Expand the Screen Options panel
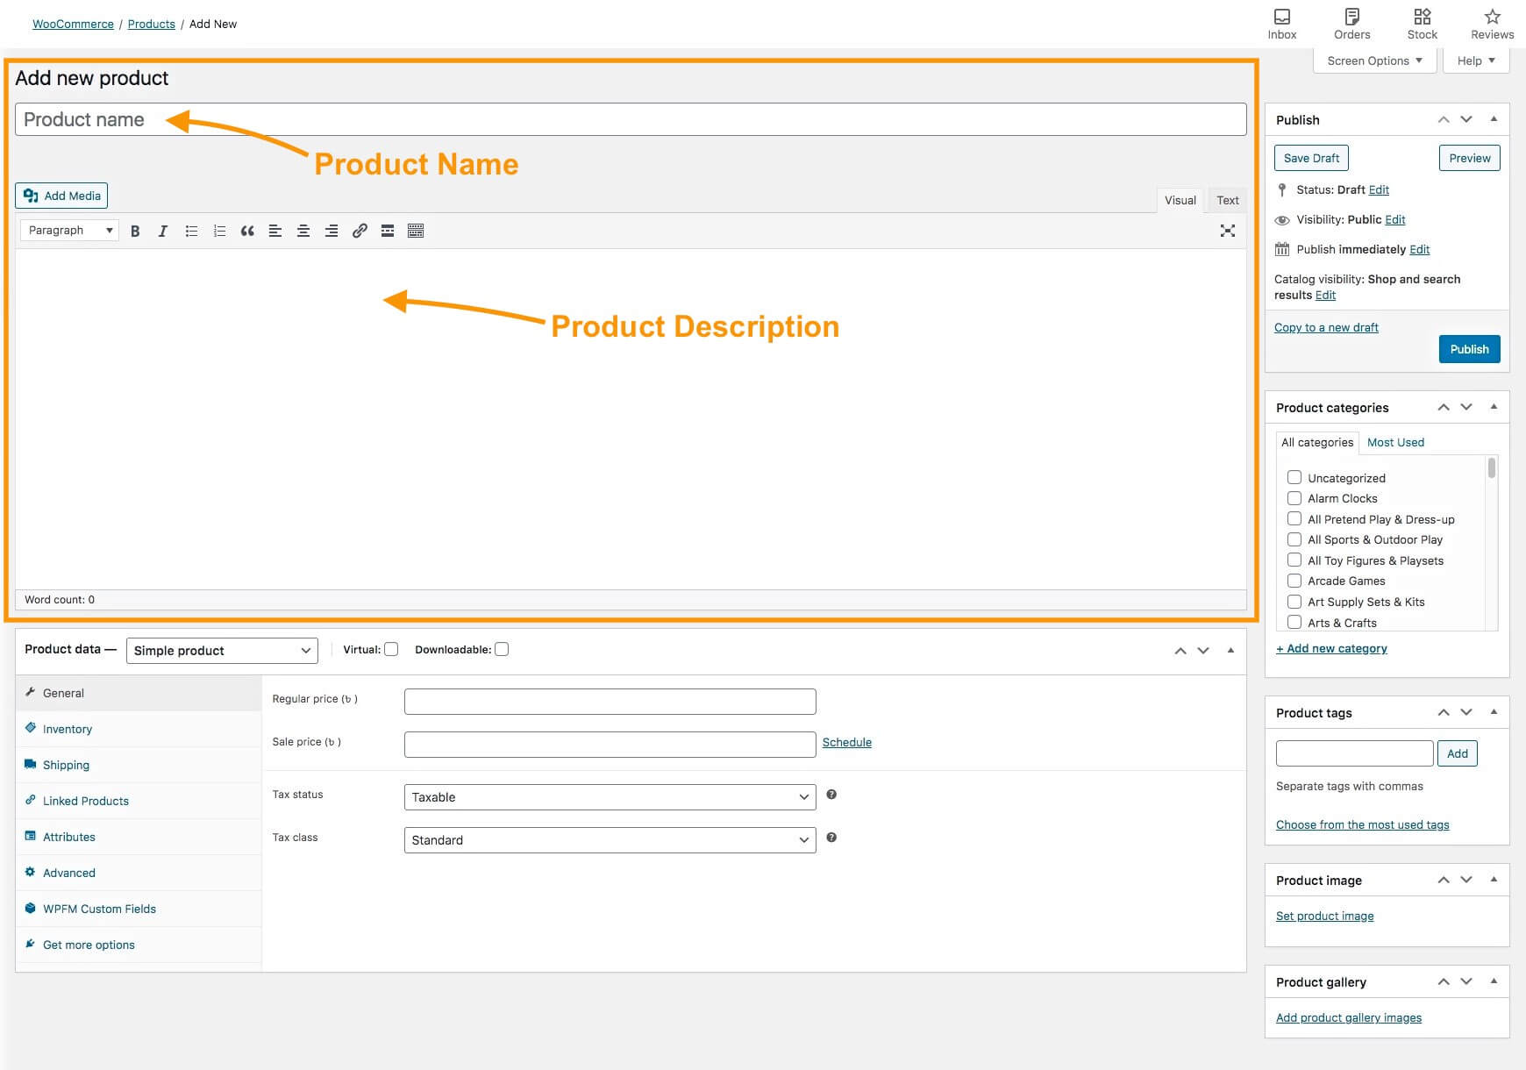The width and height of the screenshot is (1526, 1070). click(x=1374, y=61)
